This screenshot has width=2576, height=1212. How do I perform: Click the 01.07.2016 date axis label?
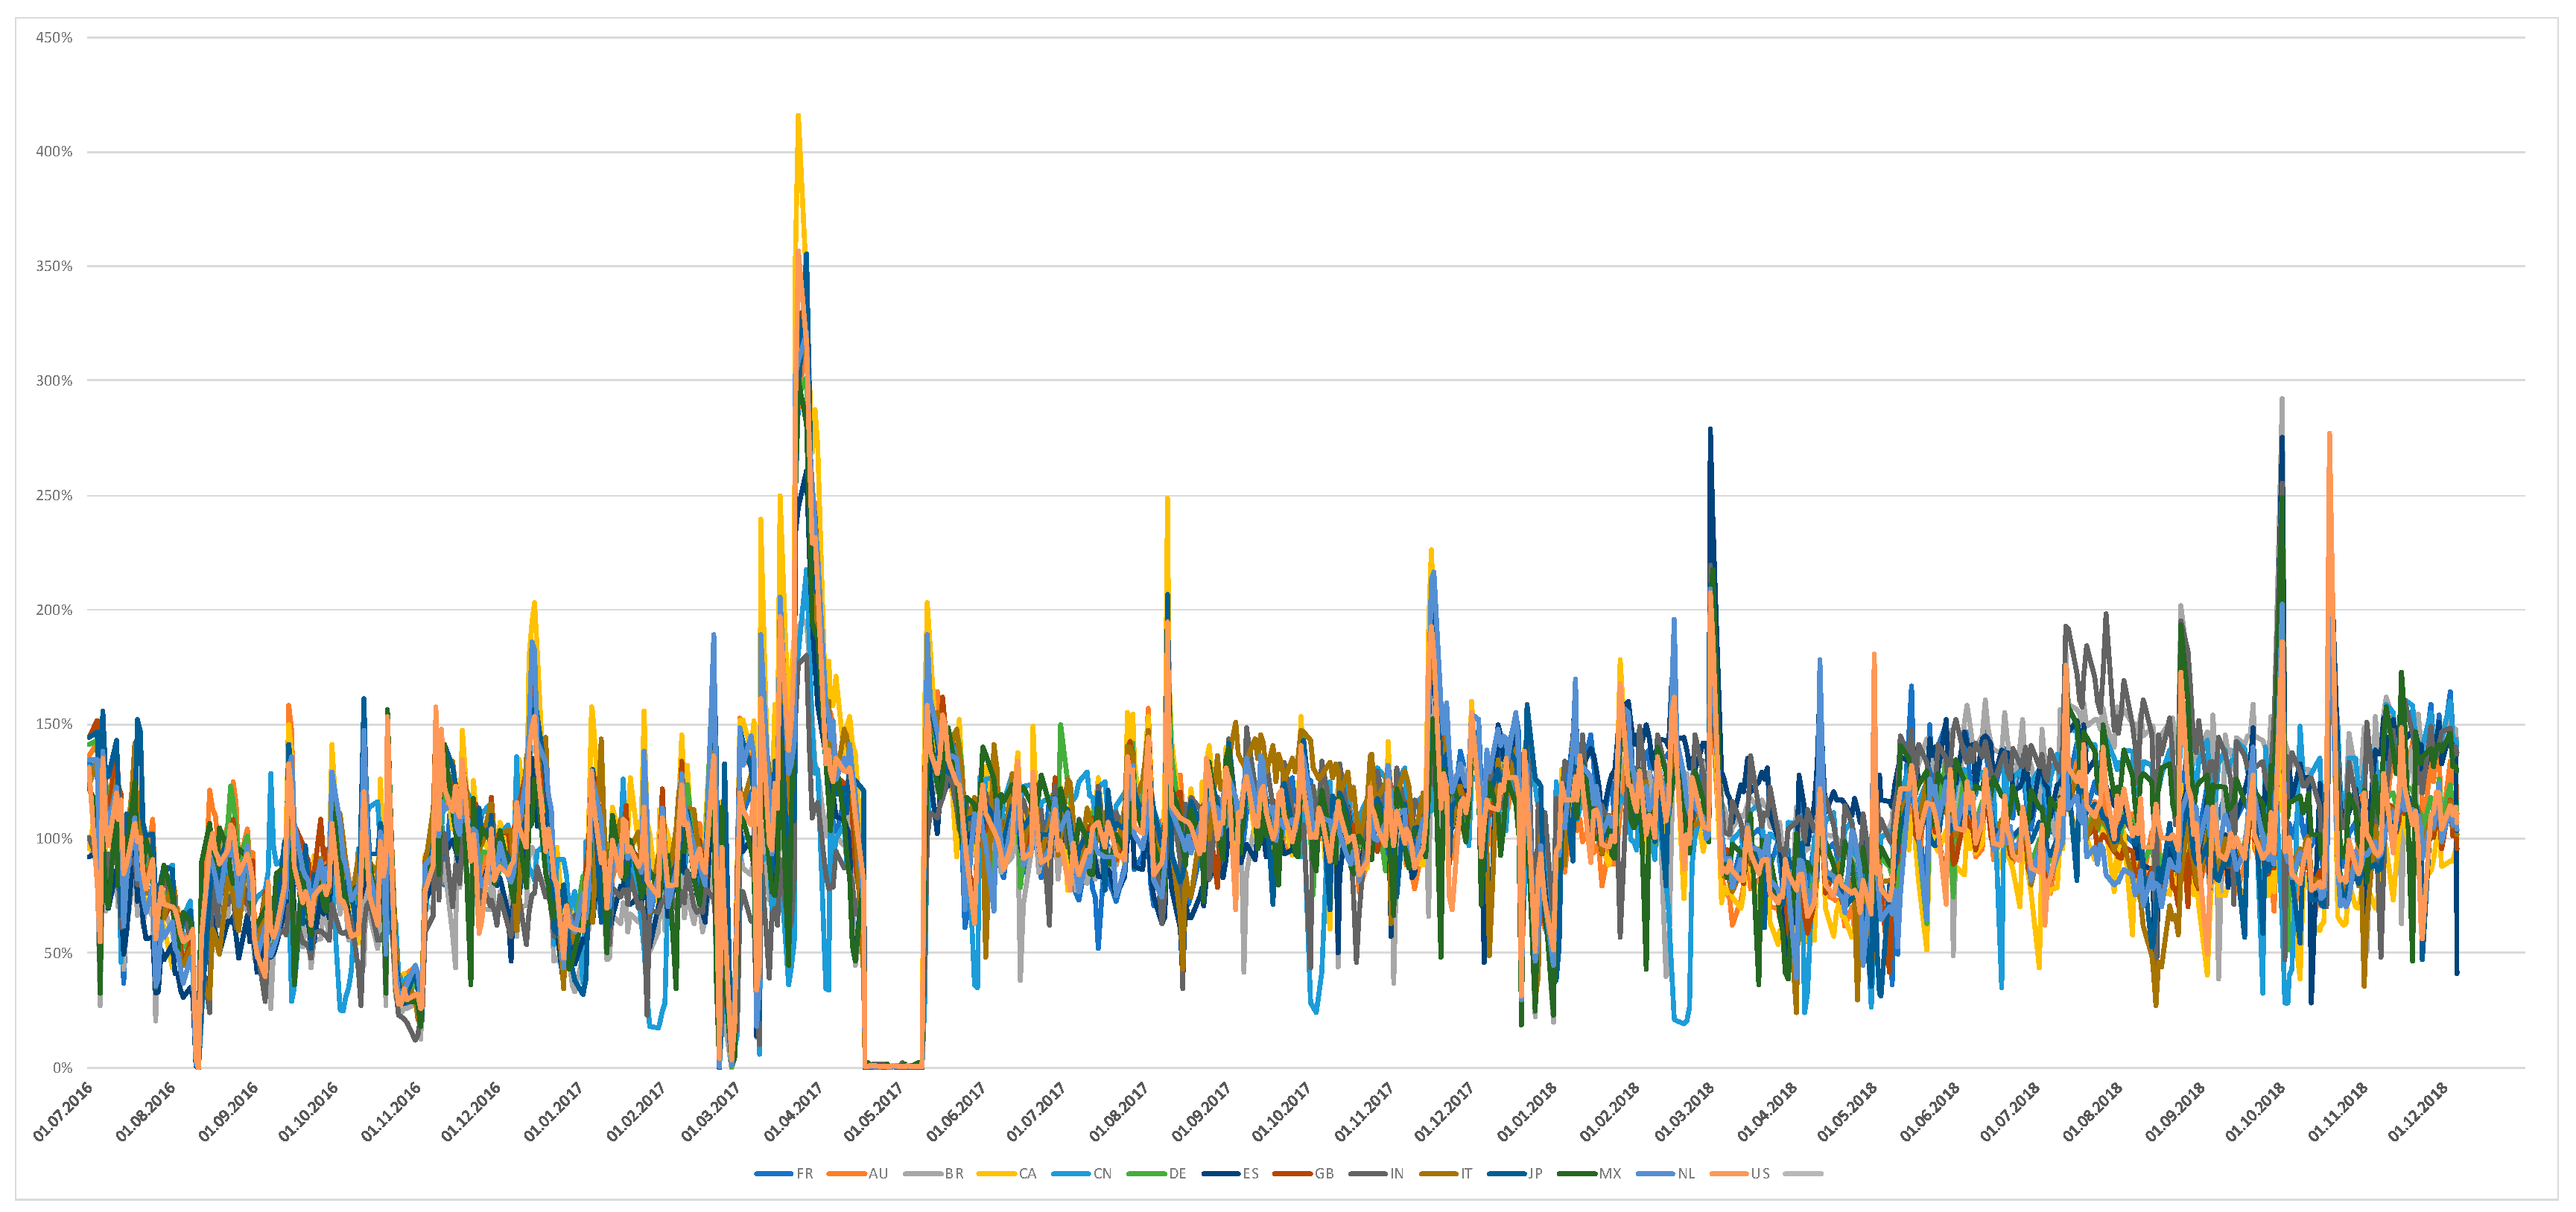[64, 1111]
